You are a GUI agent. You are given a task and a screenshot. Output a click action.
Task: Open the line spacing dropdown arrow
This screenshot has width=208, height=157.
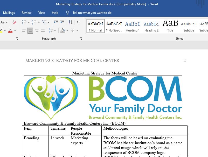[x=55, y=31]
